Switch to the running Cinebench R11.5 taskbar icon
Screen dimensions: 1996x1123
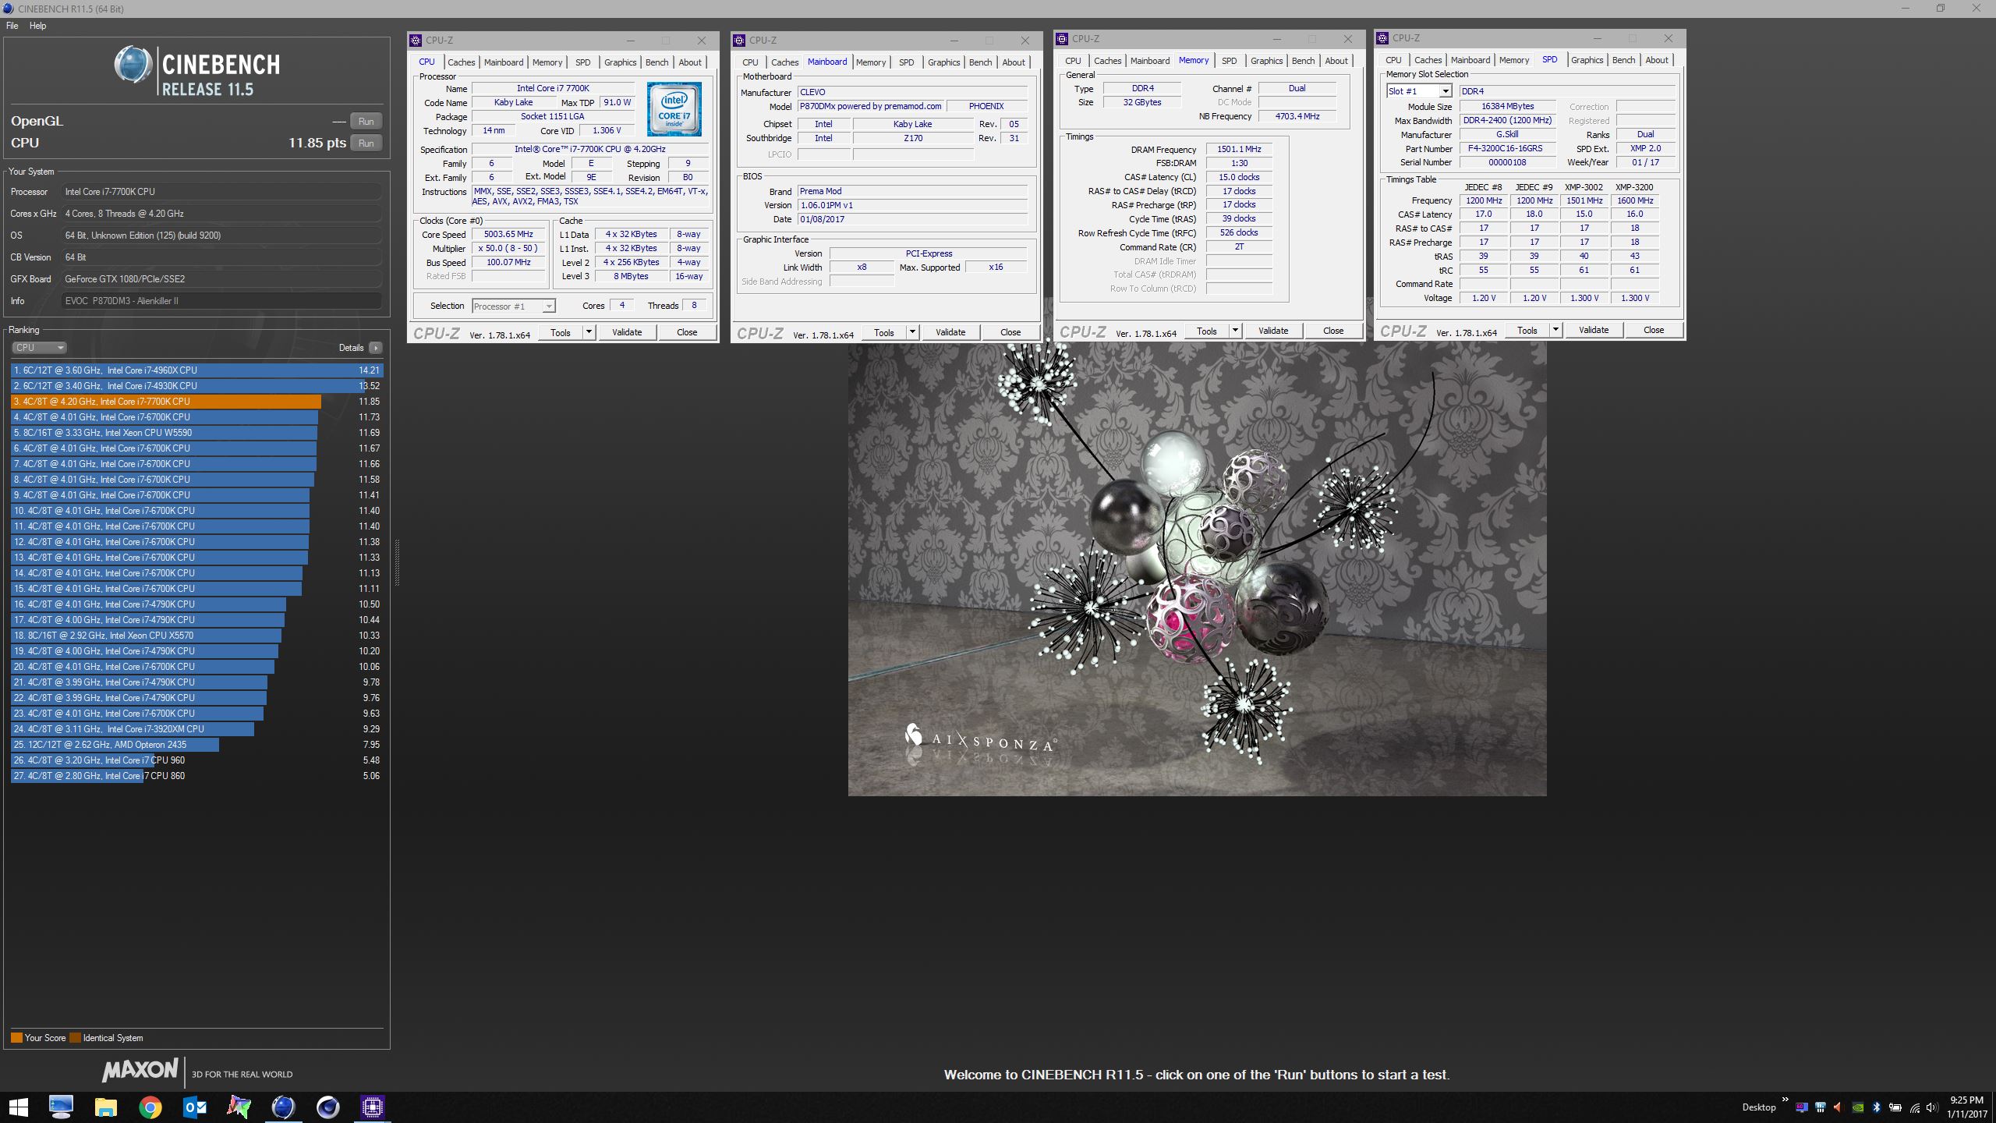click(x=283, y=1107)
